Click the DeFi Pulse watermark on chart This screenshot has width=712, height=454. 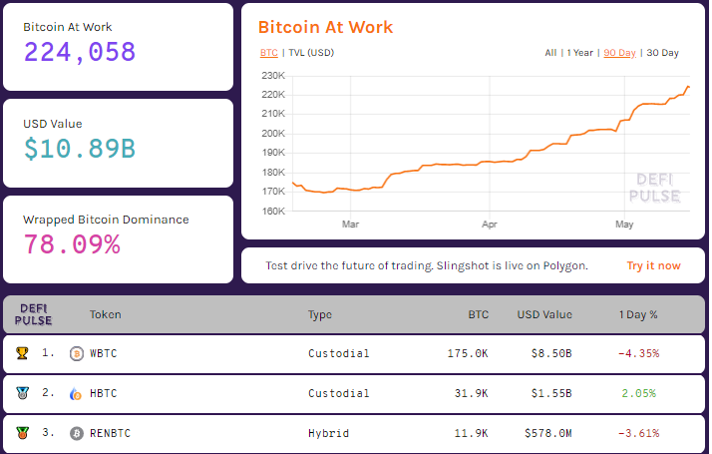tap(658, 188)
